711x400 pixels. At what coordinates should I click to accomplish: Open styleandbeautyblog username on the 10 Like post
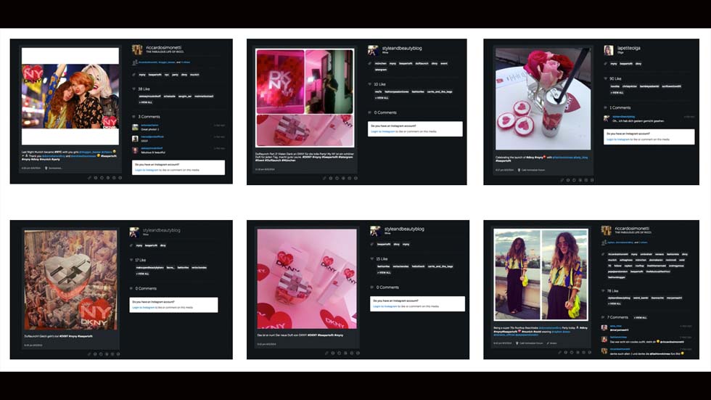pyautogui.click(x=402, y=48)
